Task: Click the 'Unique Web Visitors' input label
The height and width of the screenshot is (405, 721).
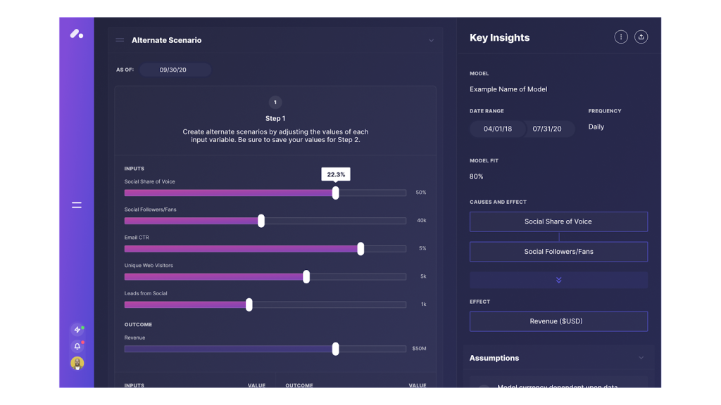Action: pos(149,265)
